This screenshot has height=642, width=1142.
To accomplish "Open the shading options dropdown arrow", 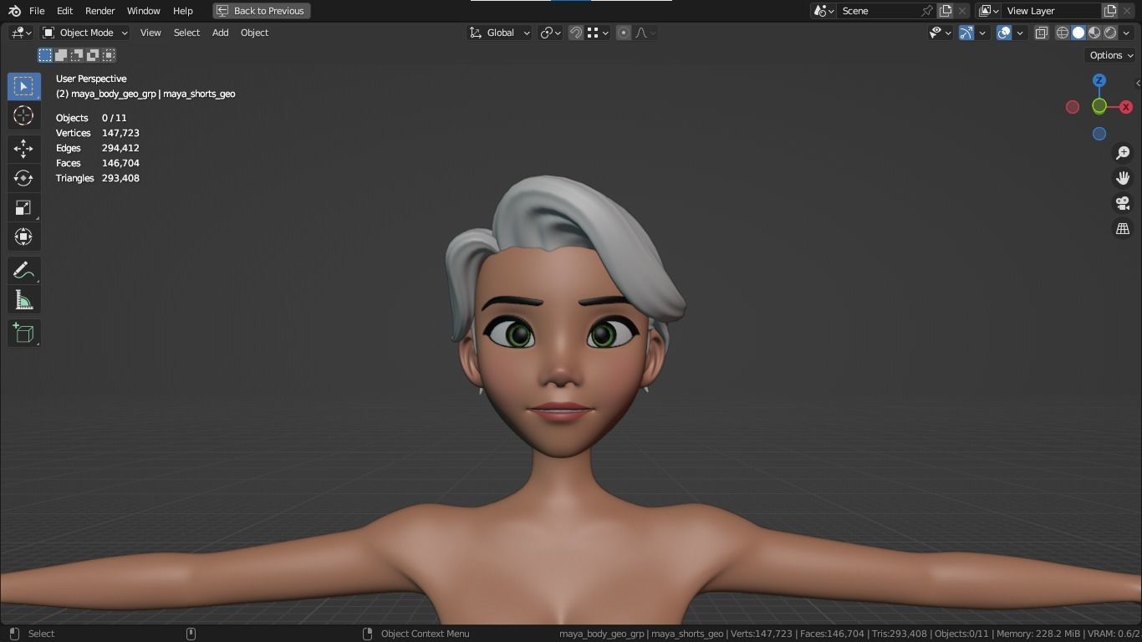I will point(1126,33).
